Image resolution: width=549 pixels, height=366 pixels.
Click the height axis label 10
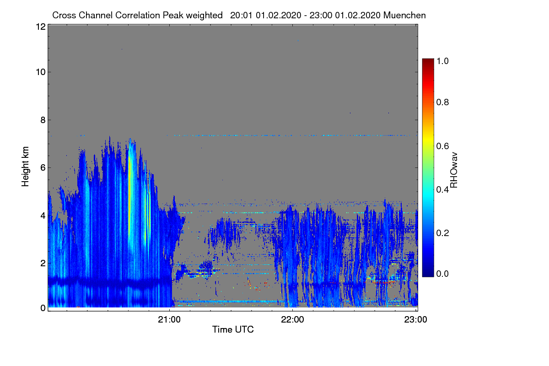[x=40, y=72]
